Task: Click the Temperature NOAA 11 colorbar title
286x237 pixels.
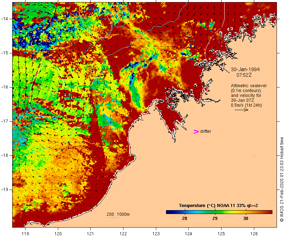Action: point(218,206)
